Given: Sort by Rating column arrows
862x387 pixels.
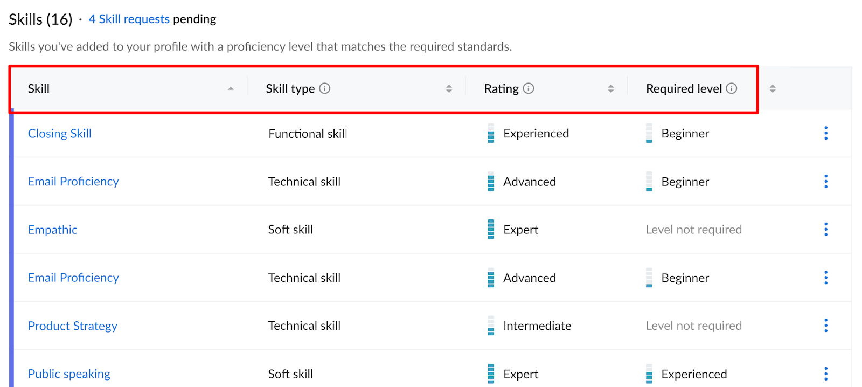Looking at the screenshot, I should tap(610, 88).
